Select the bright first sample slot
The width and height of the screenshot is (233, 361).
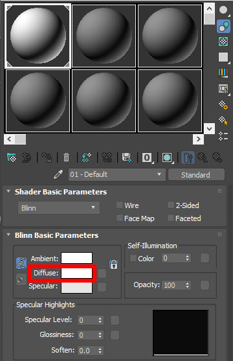(x=38, y=36)
